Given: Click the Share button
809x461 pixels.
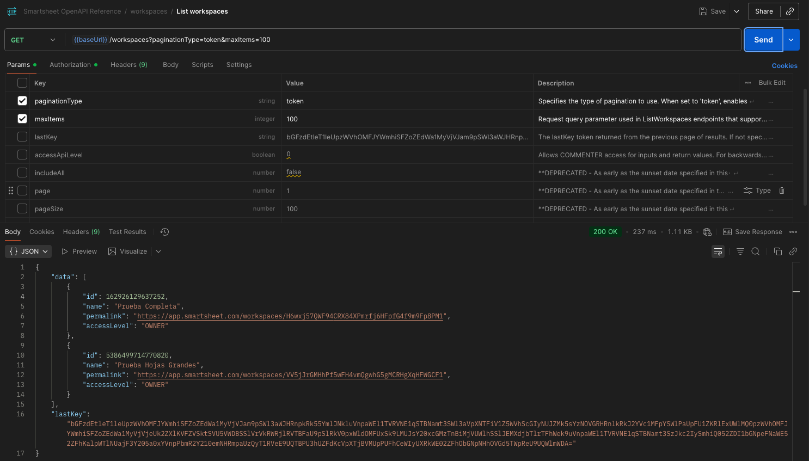Looking at the screenshot, I should 764,11.
